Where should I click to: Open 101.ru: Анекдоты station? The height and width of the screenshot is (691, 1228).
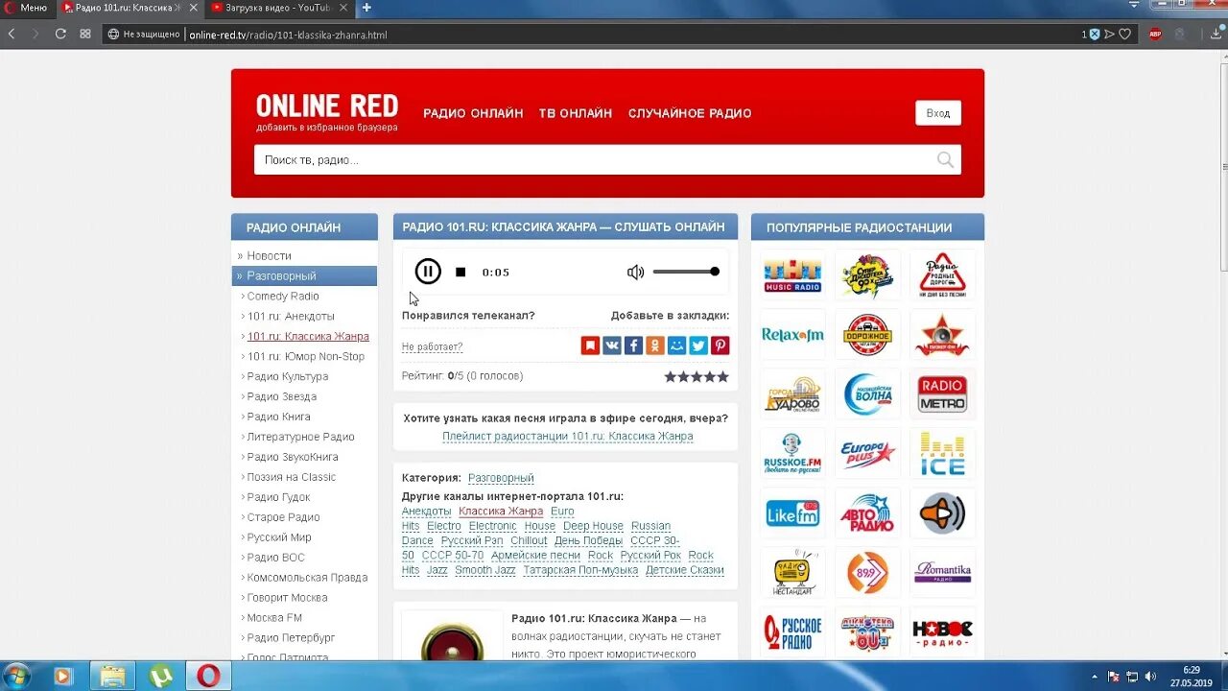click(x=291, y=317)
